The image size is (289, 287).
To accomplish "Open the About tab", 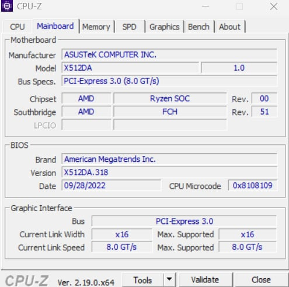I will click(229, 27).
